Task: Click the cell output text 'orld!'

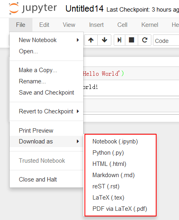Action: tap(91, 87)
